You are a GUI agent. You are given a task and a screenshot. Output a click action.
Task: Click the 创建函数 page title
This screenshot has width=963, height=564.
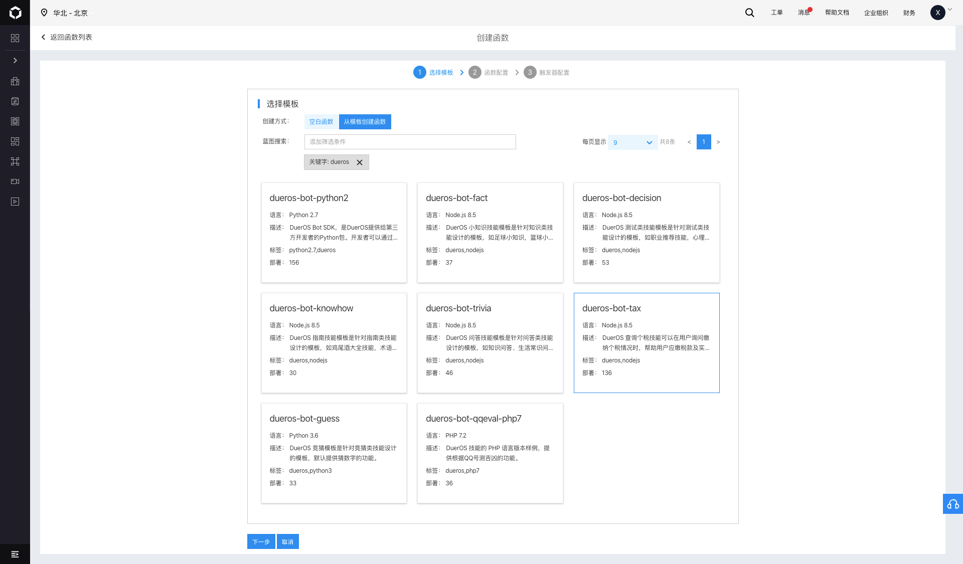(493, 38)
